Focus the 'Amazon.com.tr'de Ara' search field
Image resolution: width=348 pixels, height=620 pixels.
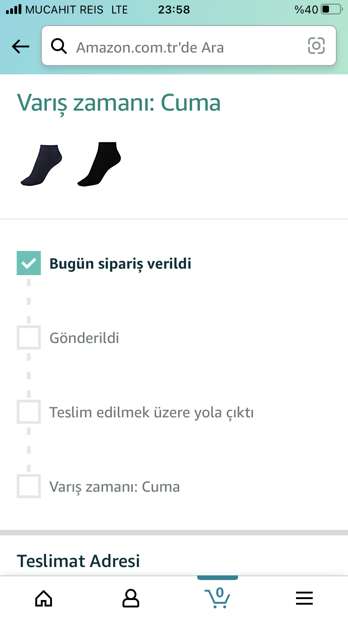189,46
